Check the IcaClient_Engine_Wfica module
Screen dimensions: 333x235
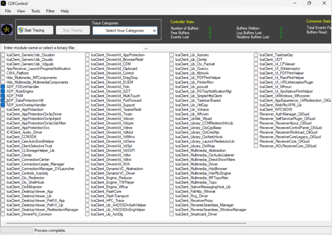87,187
